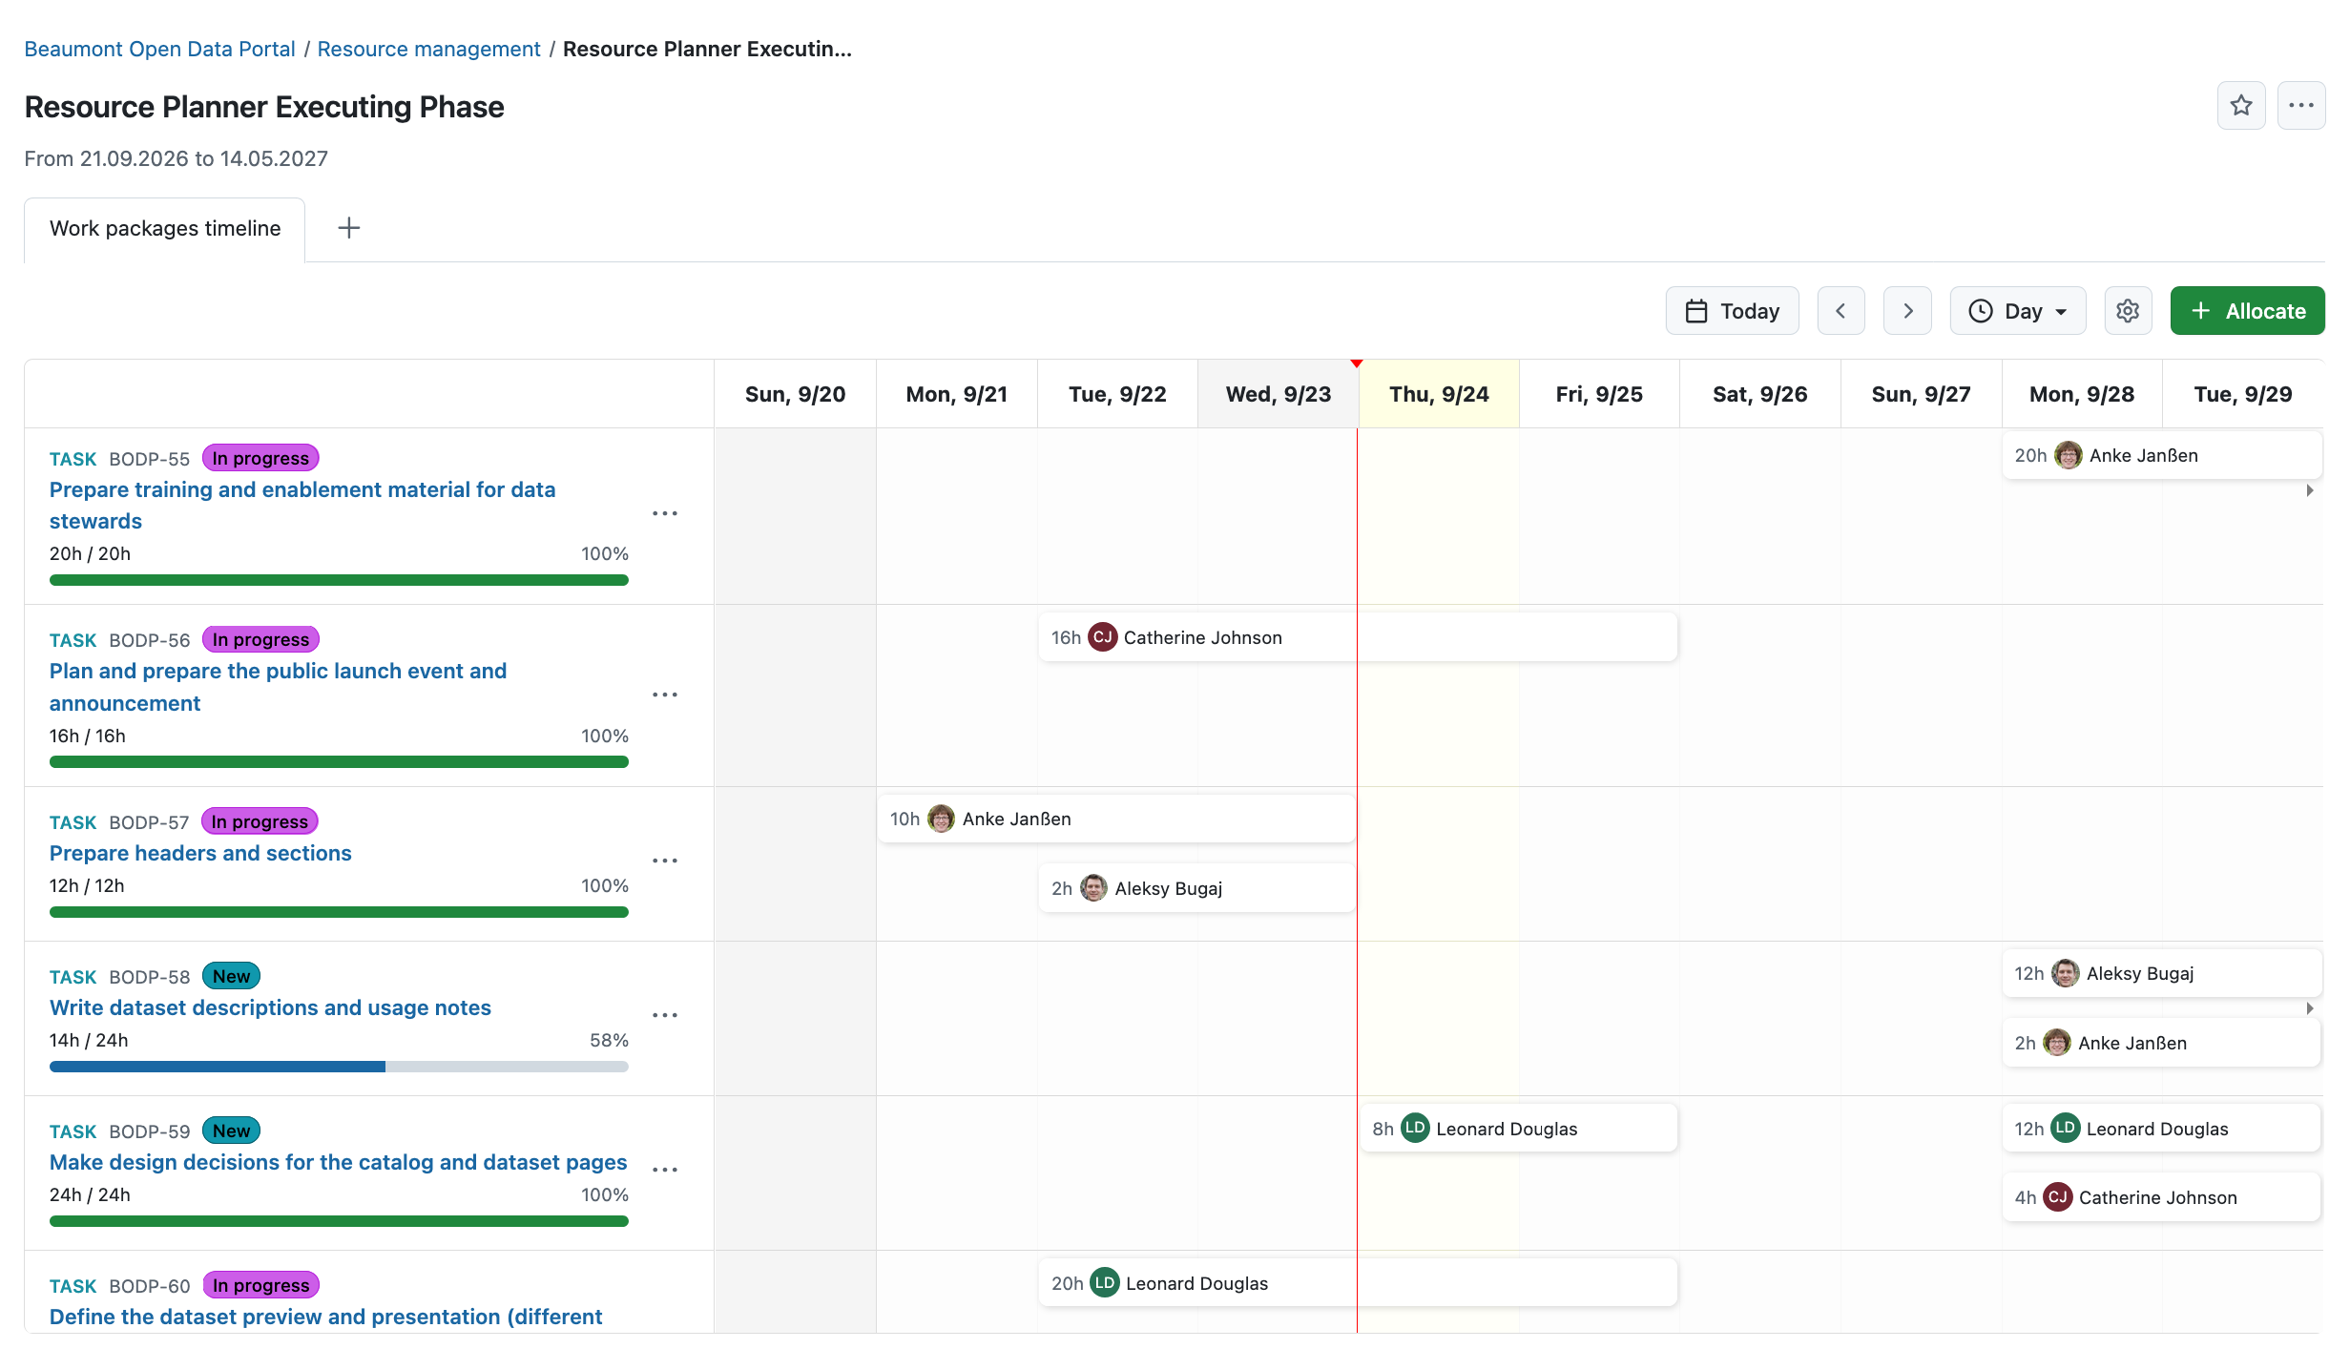Click BODP-58 identifier text
The height and width of the screenshot is (1349, 2350).
150,977
